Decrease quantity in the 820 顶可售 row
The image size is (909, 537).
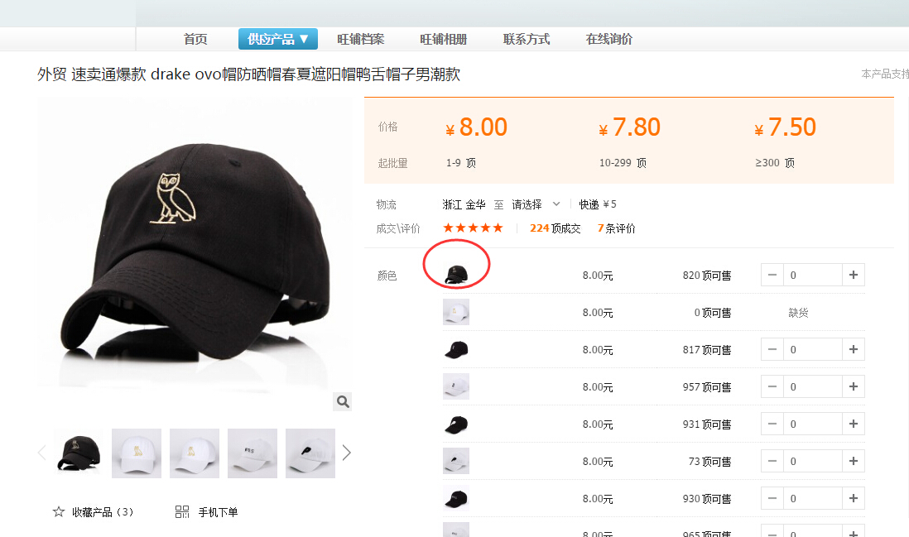pyautogui.click(x=772, y=276)
